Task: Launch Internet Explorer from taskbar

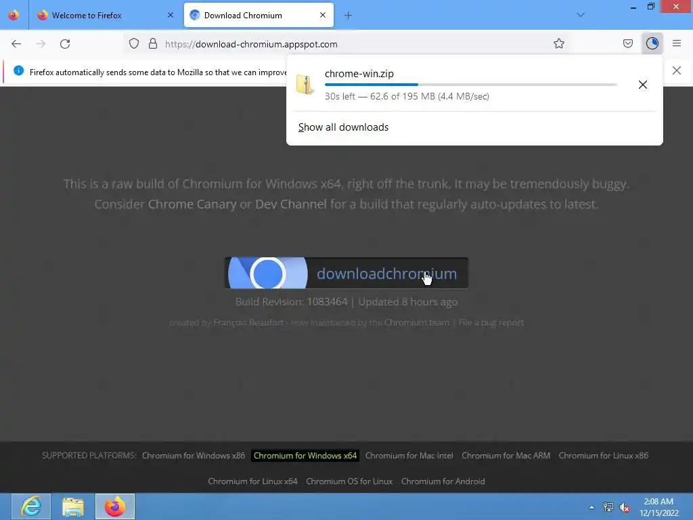Action: tap(31, 506)
